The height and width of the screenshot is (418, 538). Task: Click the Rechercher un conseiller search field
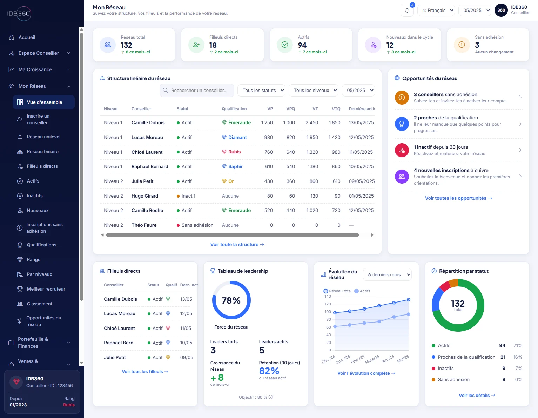(197, 90)
